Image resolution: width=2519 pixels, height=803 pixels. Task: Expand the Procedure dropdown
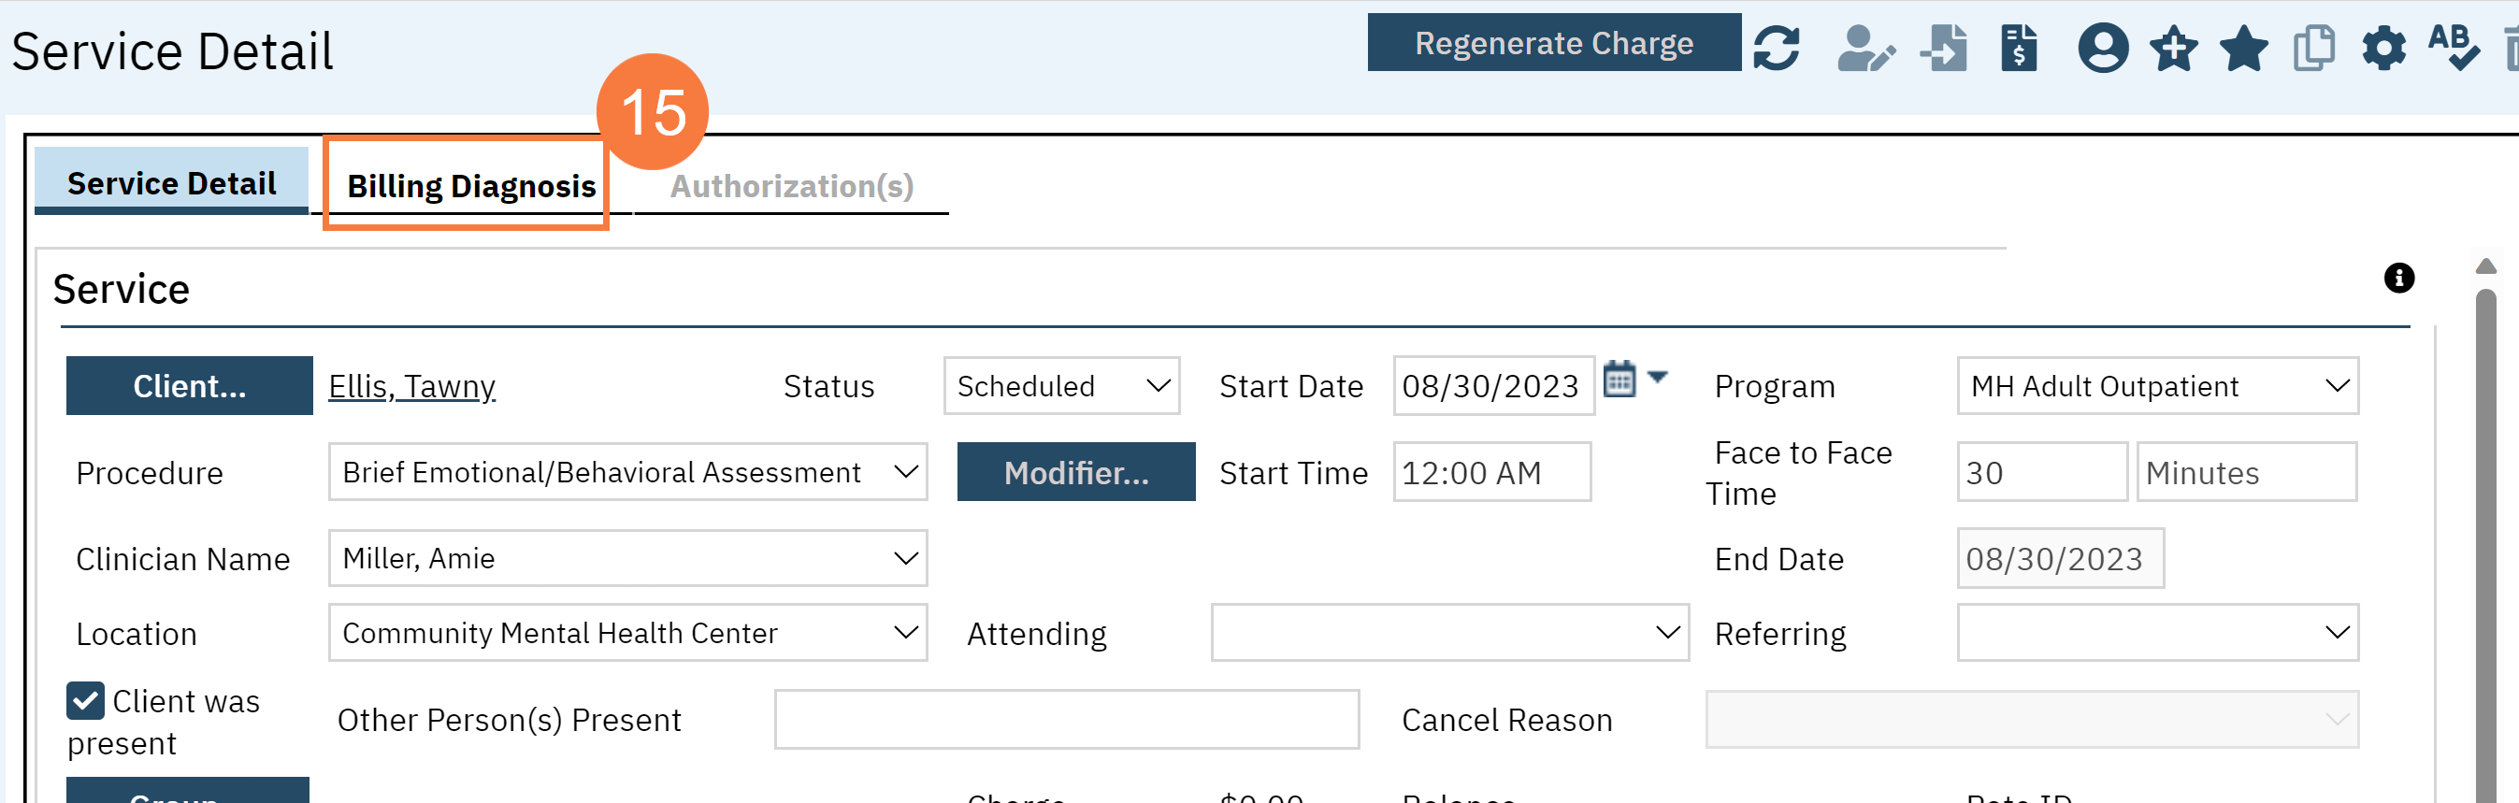tap(626, 471)
